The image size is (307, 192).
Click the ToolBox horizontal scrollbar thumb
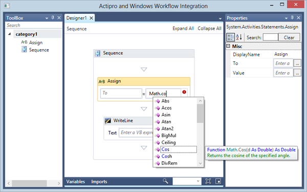click(29, 183)
